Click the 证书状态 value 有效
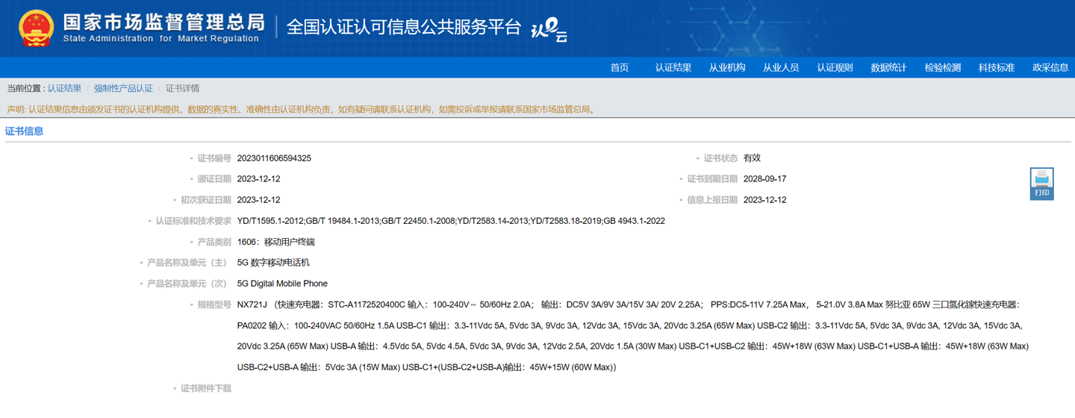 752,158
